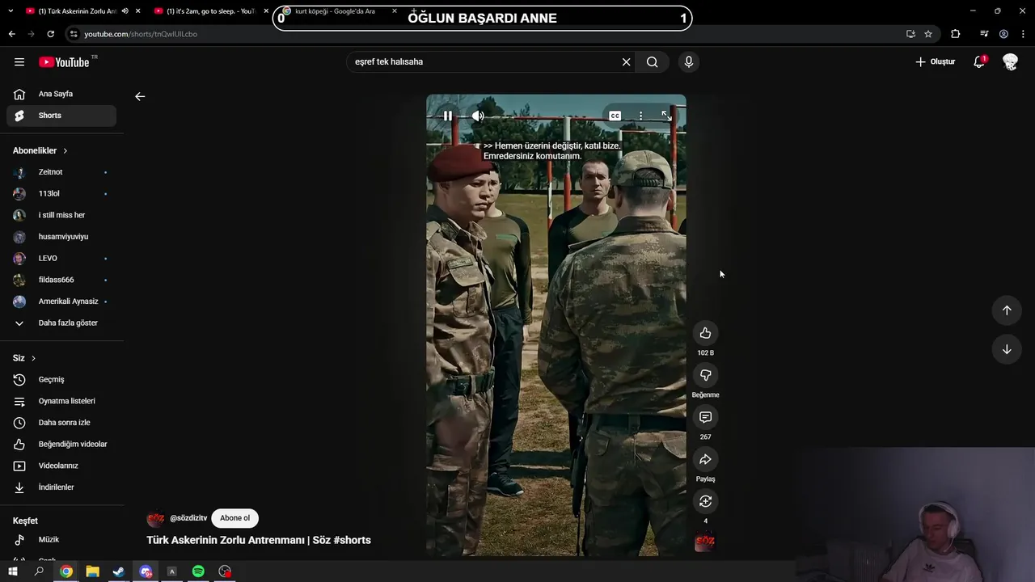Open Videolarınız in the sidebar

[x=61, y=466]
